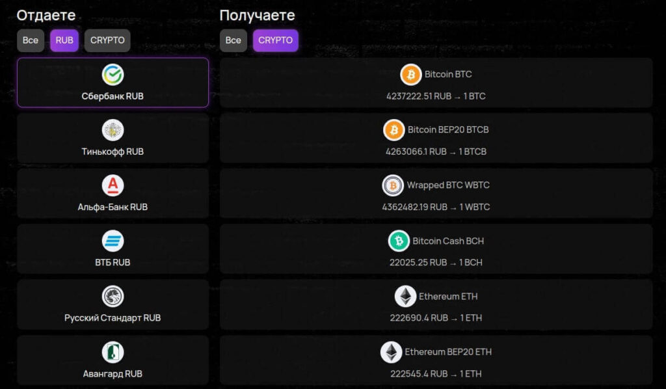666x389 pixels.
Task: Select the Альфа-Банк red letter icon
Action: [113, 185]
